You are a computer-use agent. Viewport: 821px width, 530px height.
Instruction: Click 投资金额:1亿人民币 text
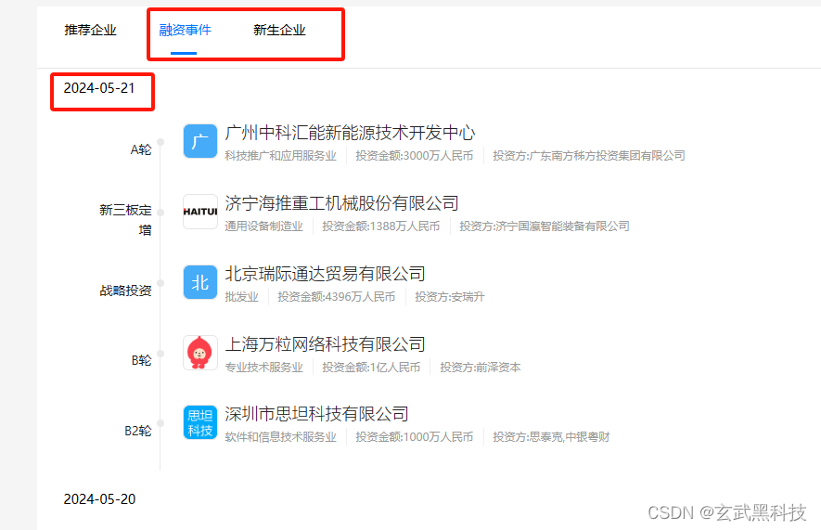click(371, 368)
